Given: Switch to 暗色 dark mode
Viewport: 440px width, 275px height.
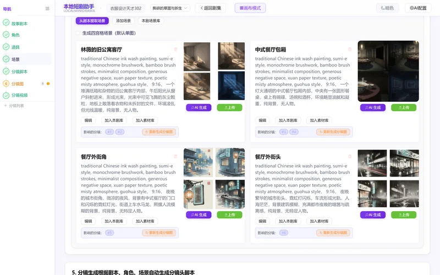Looking at the screenshot, I should 387,8.
